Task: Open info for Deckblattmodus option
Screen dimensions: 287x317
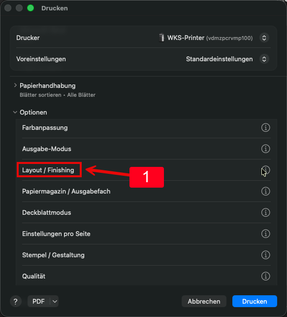Action: click(x=265, y=212)
